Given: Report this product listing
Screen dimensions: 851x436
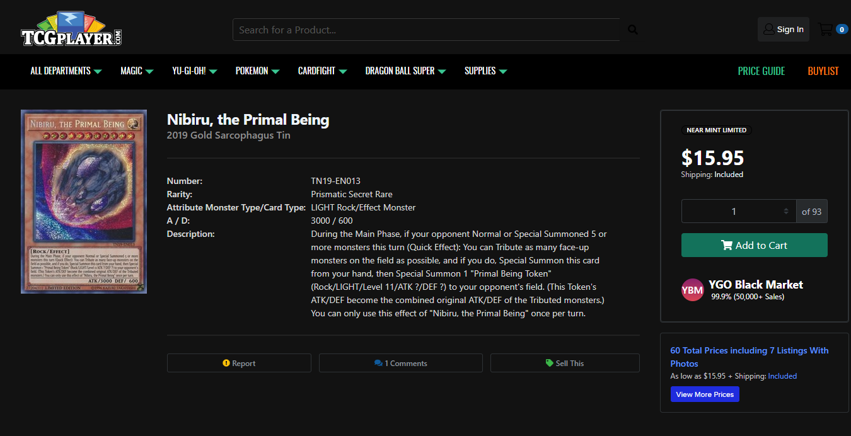Looking at the screenshot, I should [x=239, y=363].
